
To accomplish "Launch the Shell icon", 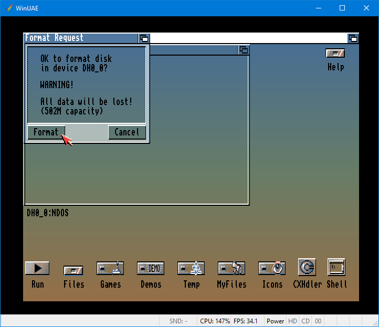I will tap(336, 267).
